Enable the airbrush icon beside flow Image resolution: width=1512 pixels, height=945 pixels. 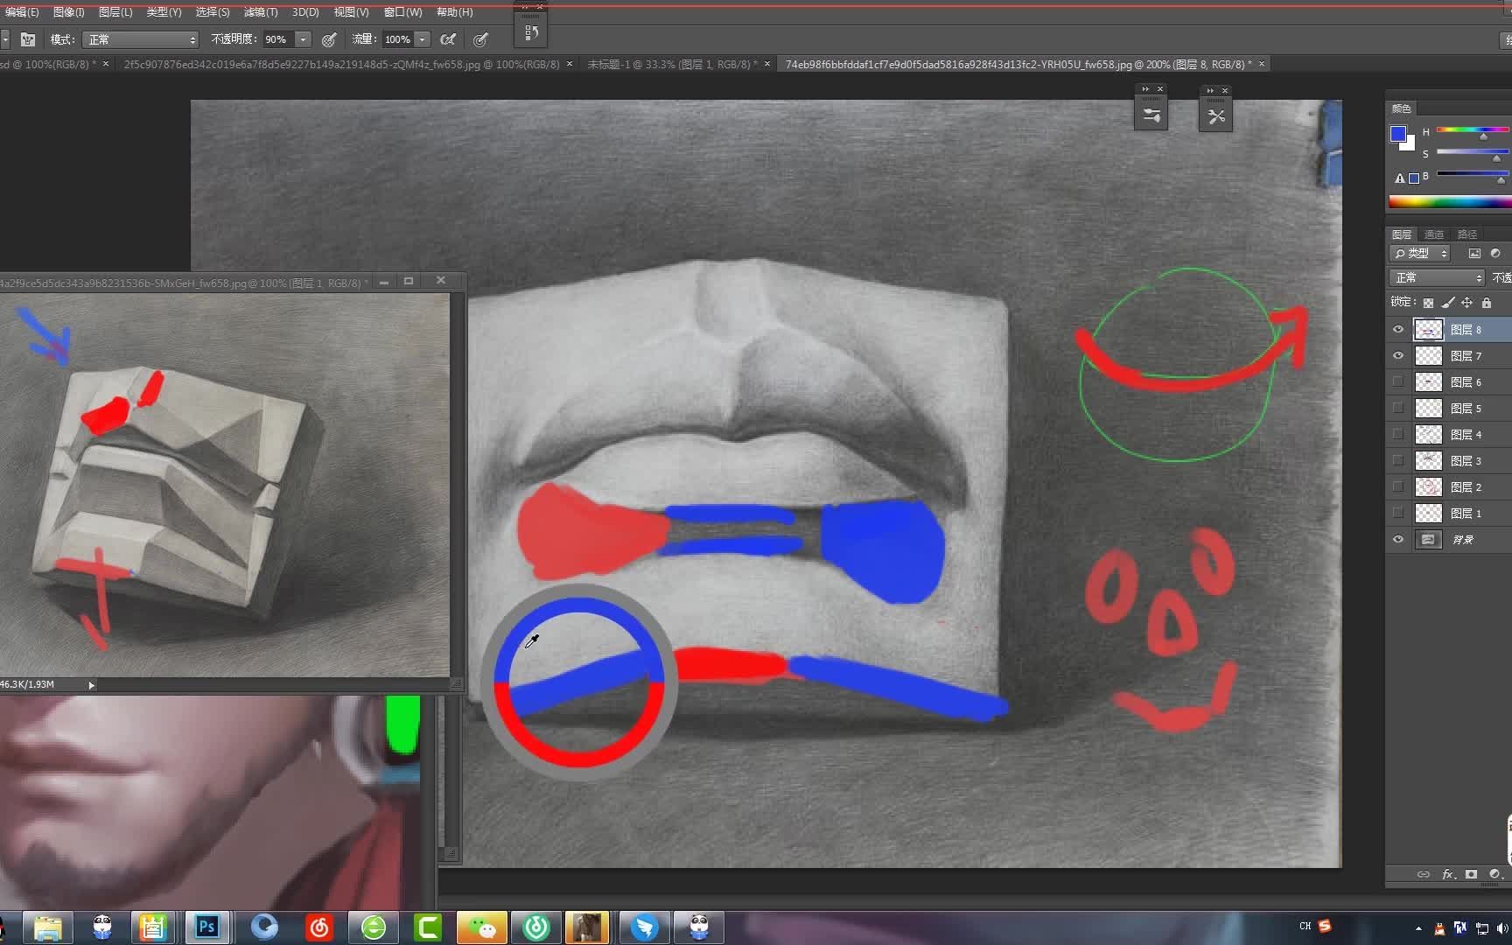[x=448, y=39]
